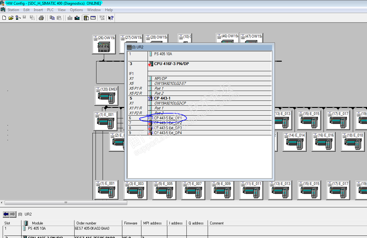Click the Save and Compile icon

tap(32, 18)
